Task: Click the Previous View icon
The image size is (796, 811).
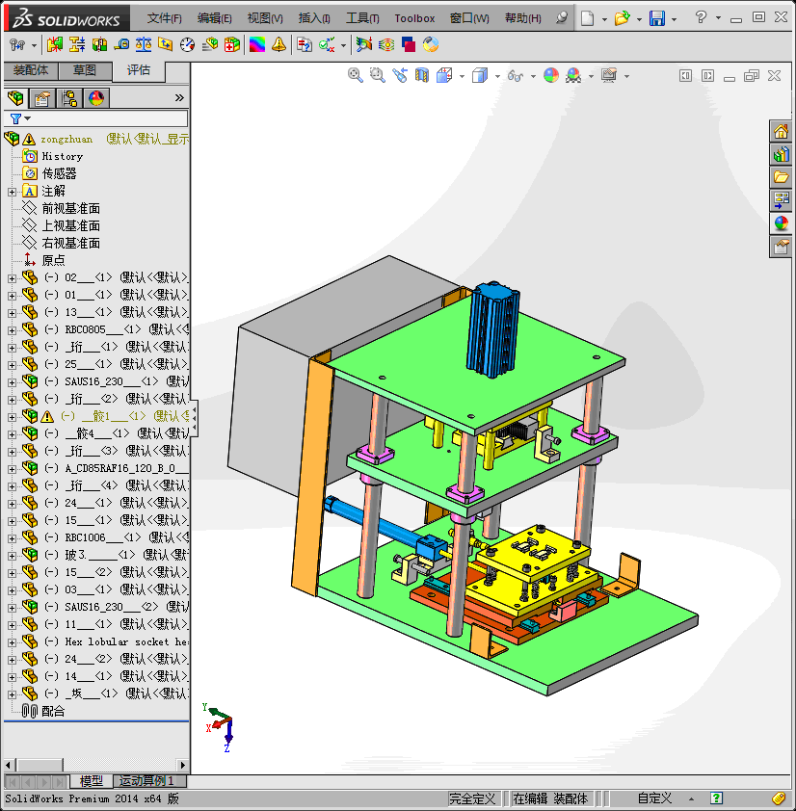Action: (x=400, y=75)
